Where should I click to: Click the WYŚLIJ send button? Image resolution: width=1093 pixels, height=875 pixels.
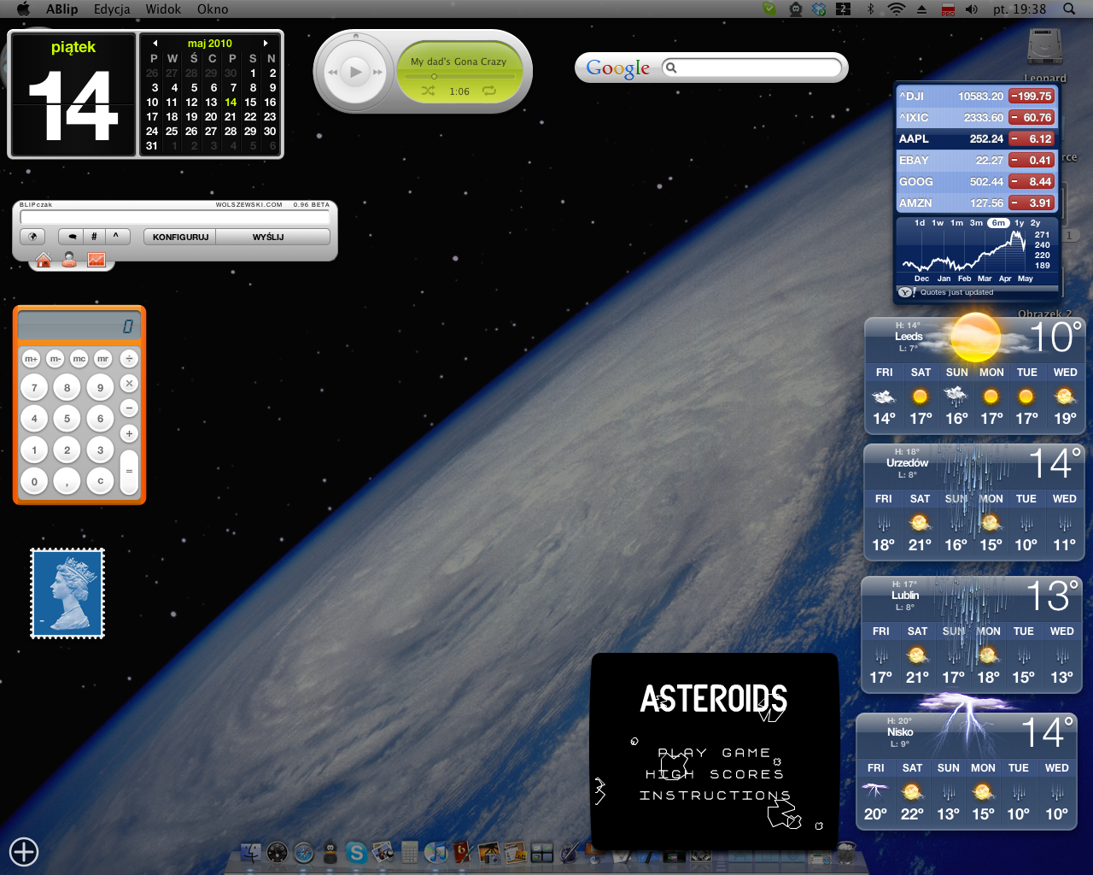pos(268,237)
